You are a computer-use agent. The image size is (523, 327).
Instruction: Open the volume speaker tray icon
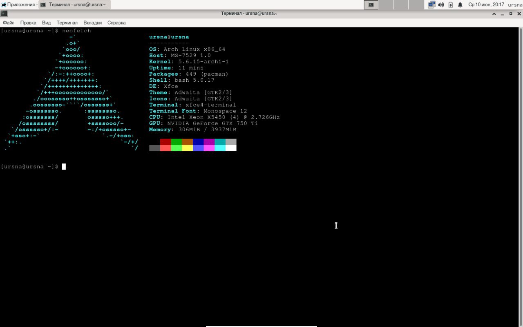click(441, 4)
